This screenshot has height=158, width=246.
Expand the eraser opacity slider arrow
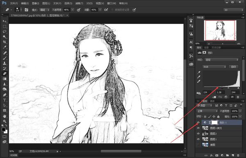click(73, 10)
